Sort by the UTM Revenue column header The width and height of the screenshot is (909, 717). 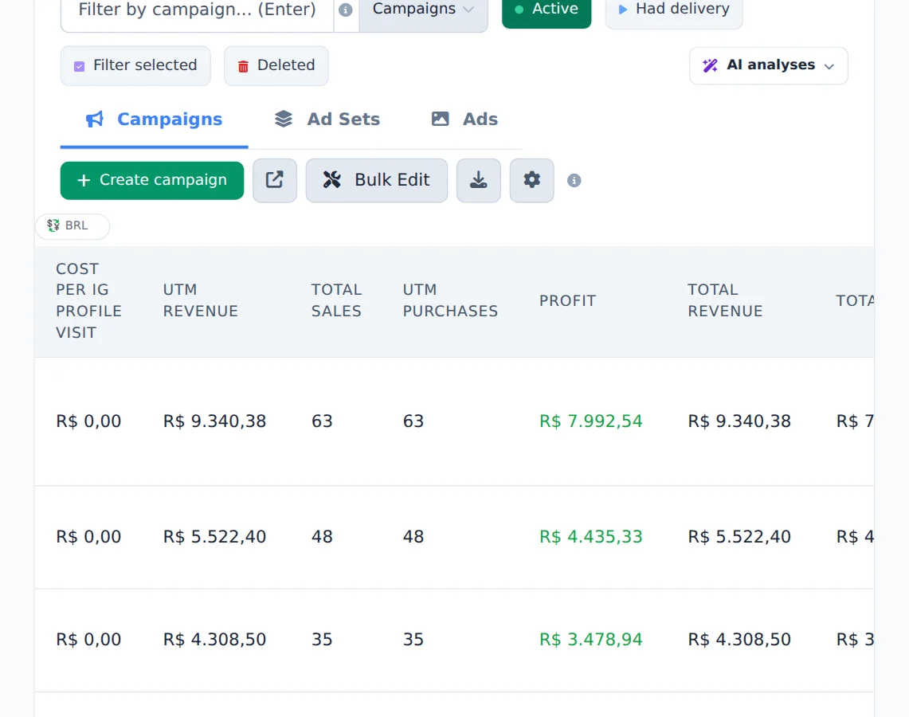point(201,300)
